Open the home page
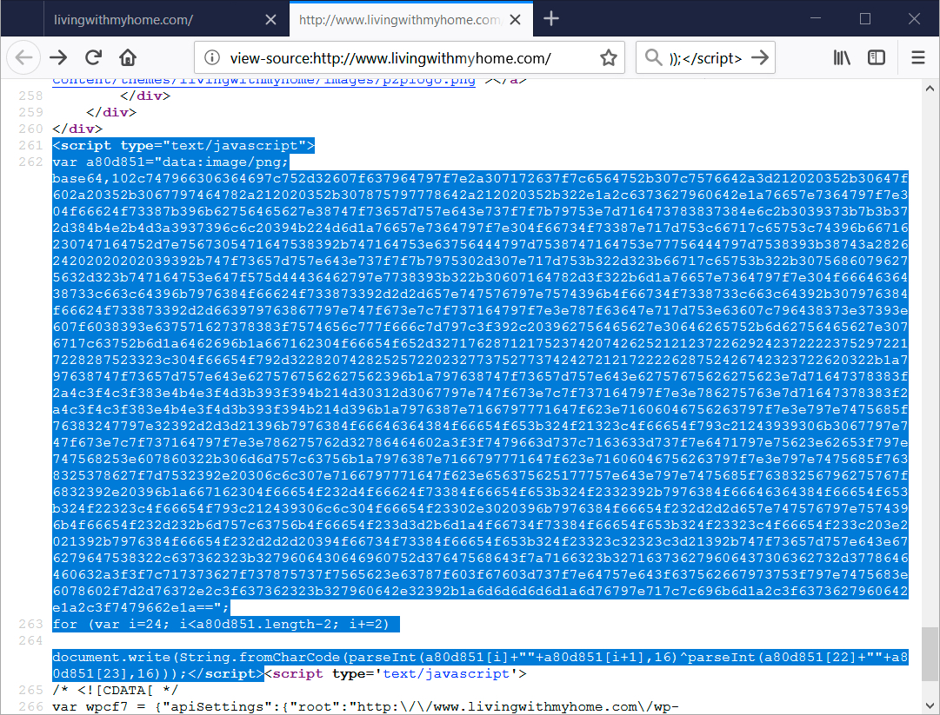The height and width of the screenshot is (715, 940). click(128, 58)
